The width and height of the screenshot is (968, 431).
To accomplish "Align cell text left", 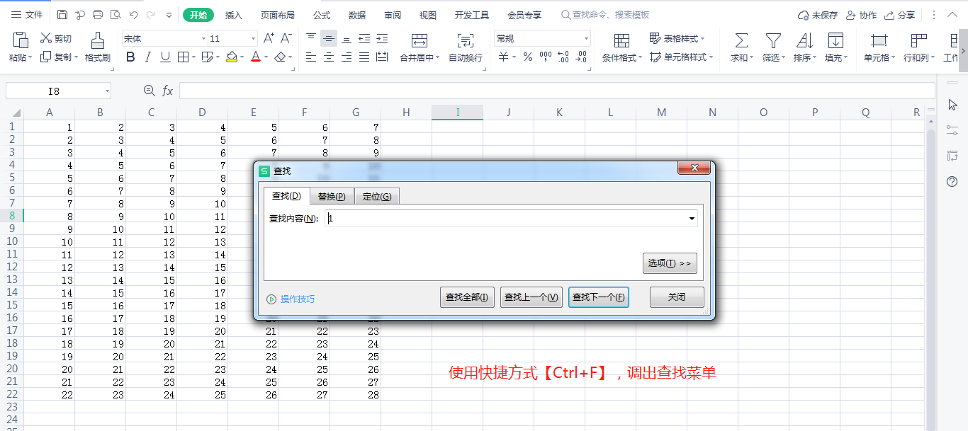I will coord(311,57).
